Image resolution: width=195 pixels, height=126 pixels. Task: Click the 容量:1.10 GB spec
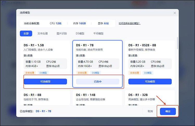[33, 62]
